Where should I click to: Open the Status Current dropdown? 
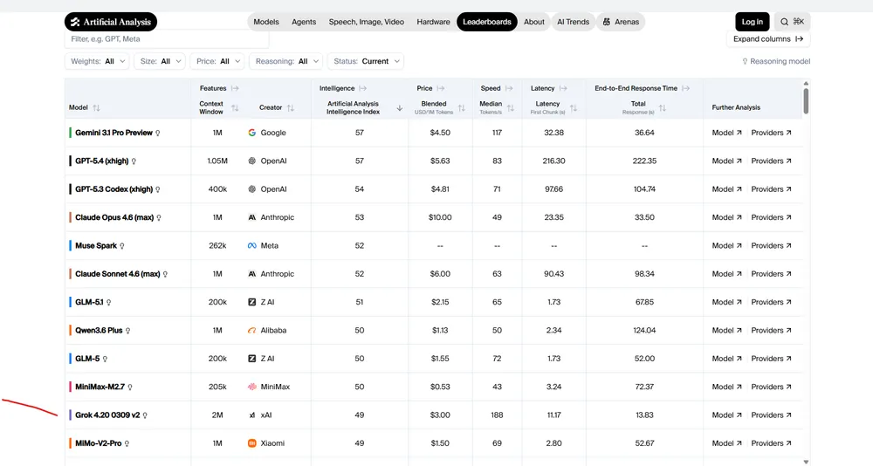pyautogui.click(x=366, y=61)
